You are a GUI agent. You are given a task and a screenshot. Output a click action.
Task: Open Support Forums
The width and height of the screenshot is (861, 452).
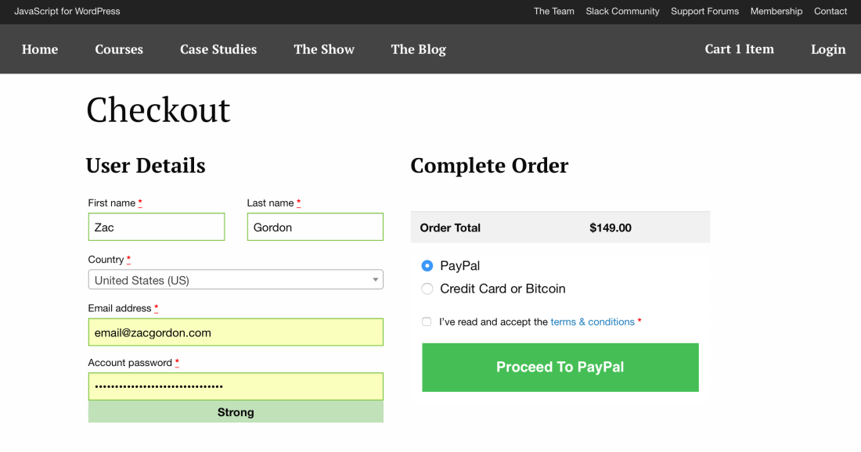(x=704, y=12)
